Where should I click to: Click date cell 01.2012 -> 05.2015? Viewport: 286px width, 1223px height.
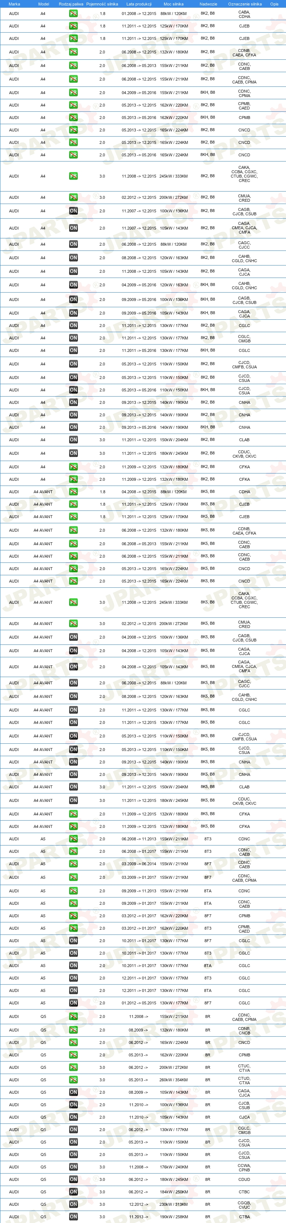tap(139, 1003)
